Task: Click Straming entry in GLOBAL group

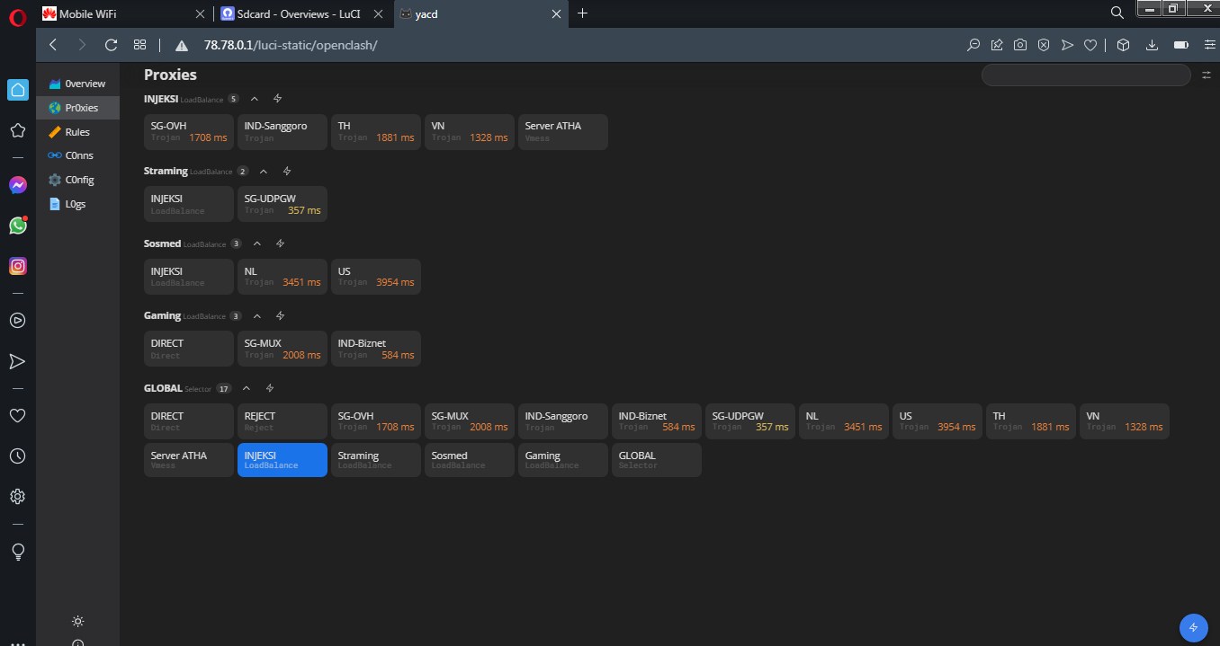Action: tap(376, 459)
